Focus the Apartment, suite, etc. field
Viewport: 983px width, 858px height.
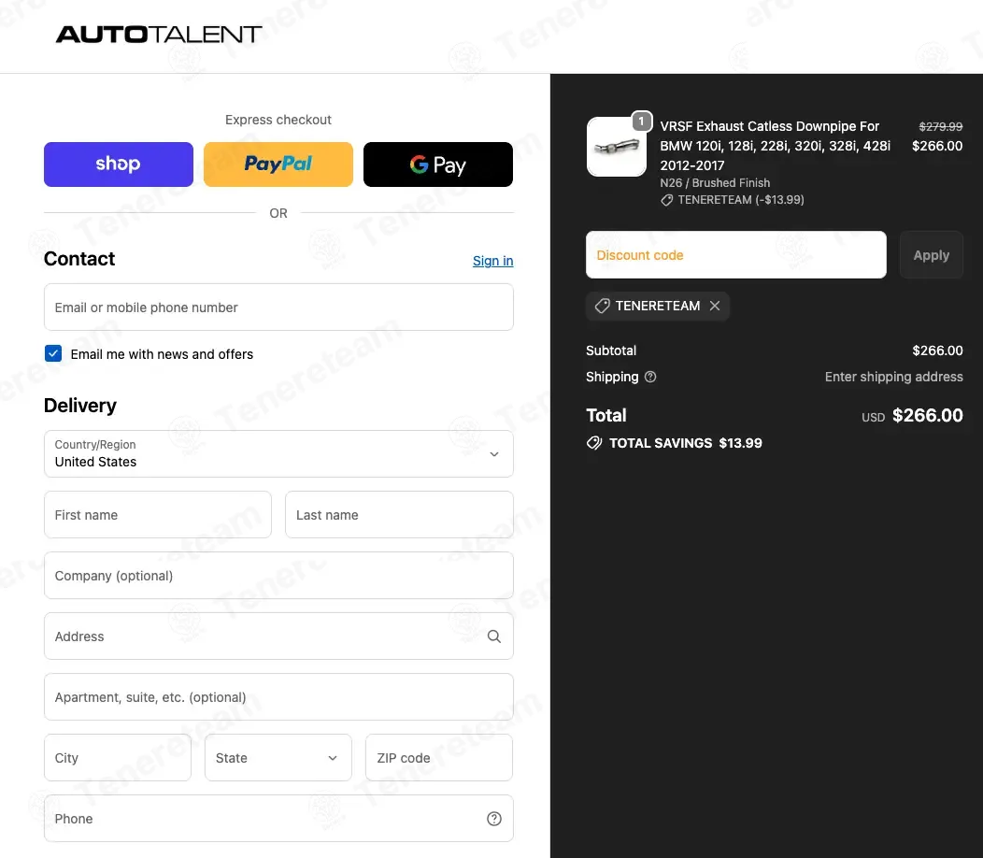(278, 697)
